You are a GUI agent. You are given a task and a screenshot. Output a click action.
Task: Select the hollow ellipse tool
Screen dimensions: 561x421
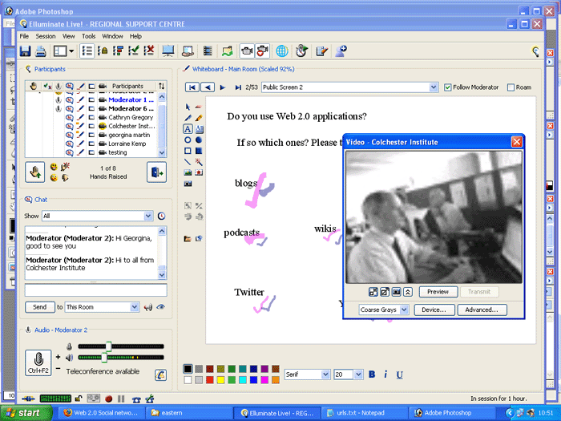188,140
